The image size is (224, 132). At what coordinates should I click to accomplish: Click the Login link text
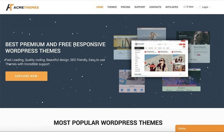click(205, 7)
